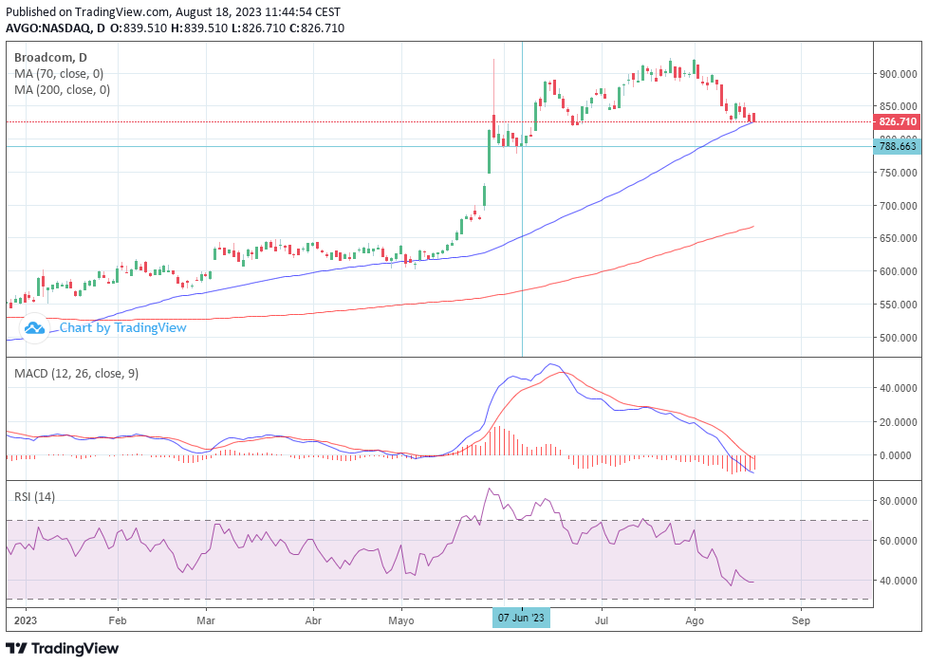
Task: Click the MACD 40.0000 axis label
Action: 899,388
